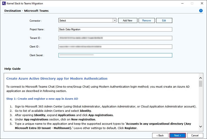
Task: Click the Help Guide scrollbar thumb
Action: (x=200, y=84)
